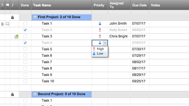189x106 pixels.
Task: Uncheck the Done checkbox for Task 2
Action: [25, 30]
